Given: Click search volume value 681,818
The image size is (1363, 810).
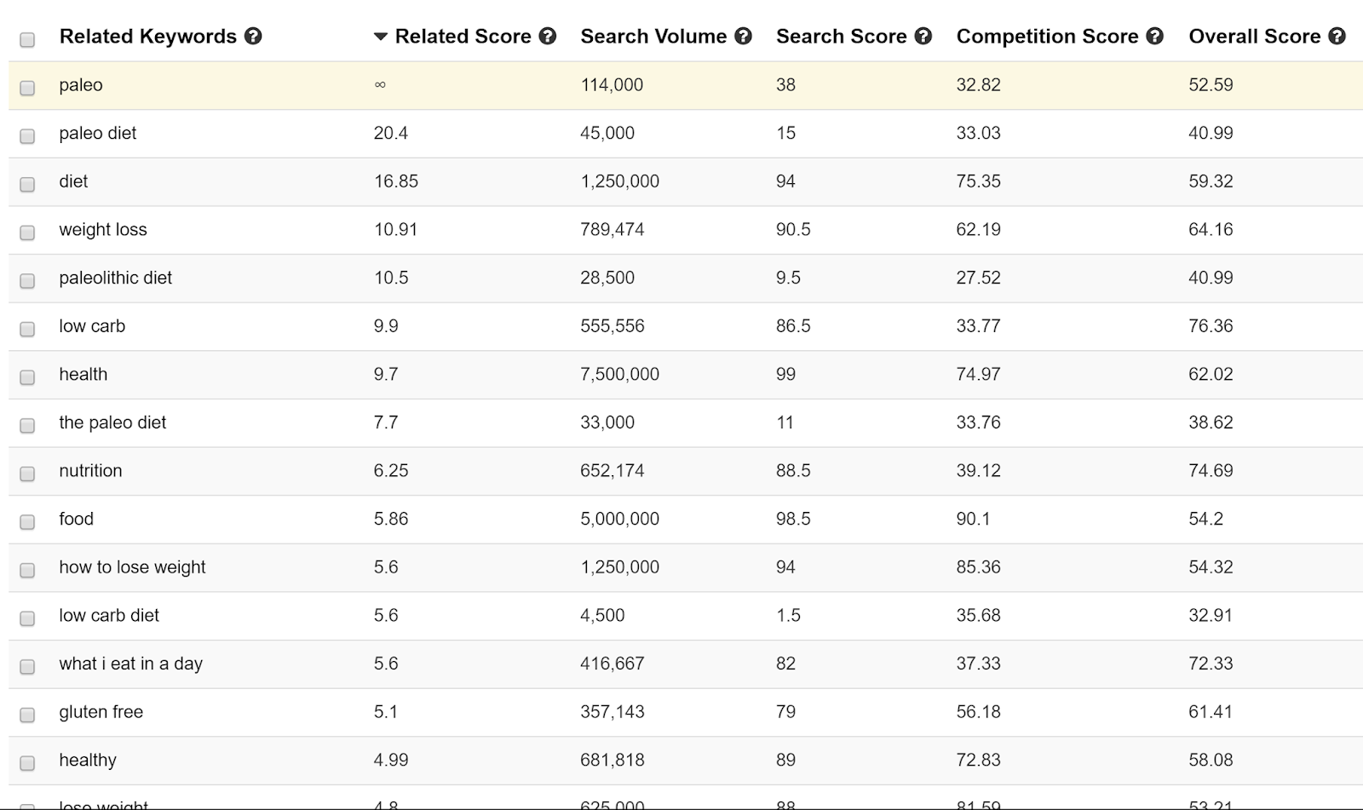Looking at the screenshot, I should [612, 760].
